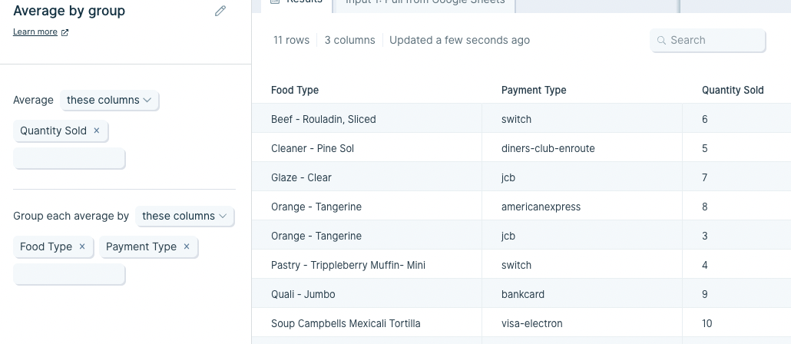Open the Average these columns dropdown
The height and width of the screenshot is (344, 791).
pyautogui.click(x=110, y=101)
